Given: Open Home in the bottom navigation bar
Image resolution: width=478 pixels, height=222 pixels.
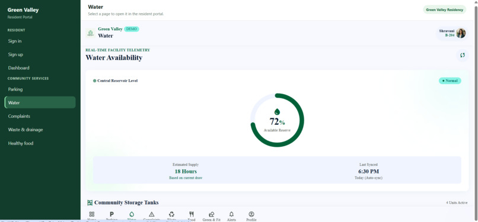Looking at the screenshot, I should (x=92, y=216).
